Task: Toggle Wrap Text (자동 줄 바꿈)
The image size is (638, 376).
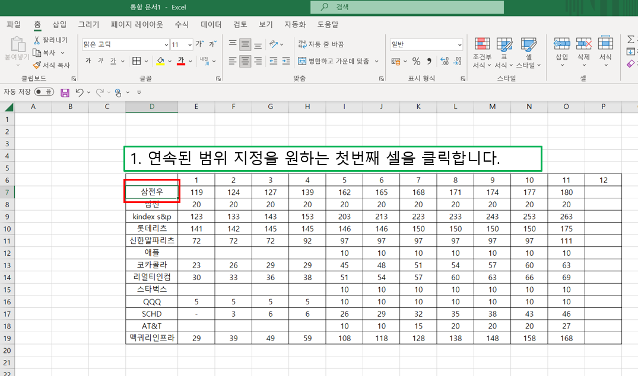Action: point(321,44)
